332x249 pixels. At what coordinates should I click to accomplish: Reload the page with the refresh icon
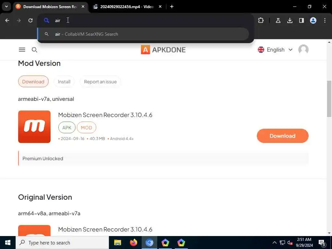[30, 20]
